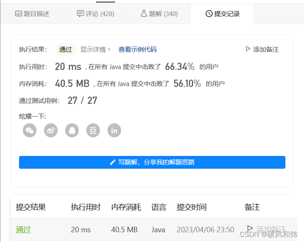This screenshot has height=242, width=304.
Task: Add a note to the 2023/04/06 submission row
Action: point(266,229)
